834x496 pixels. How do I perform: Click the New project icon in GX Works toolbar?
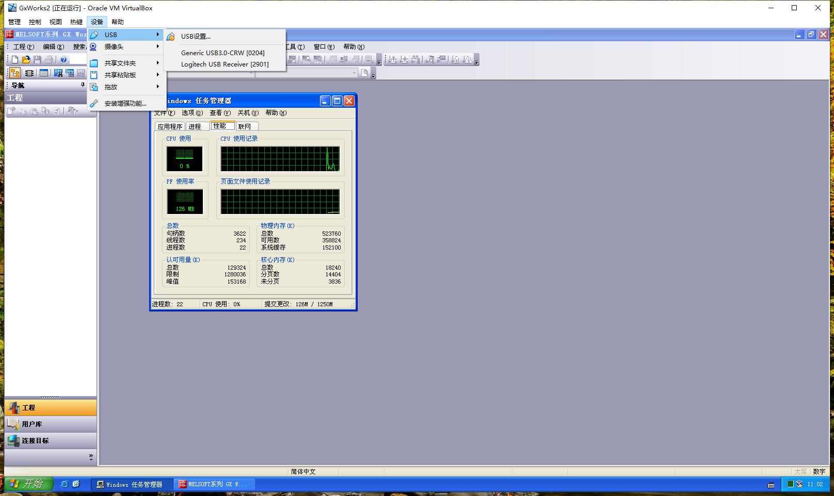click(x=15, y=60)
